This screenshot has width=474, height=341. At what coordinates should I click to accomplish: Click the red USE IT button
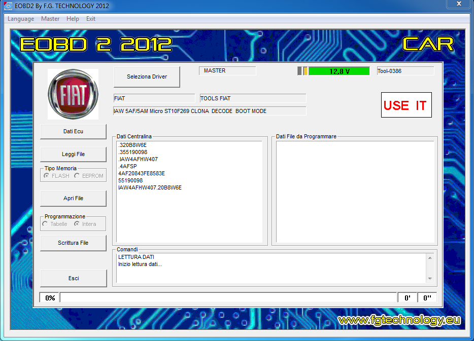click(x=407, y=105)
